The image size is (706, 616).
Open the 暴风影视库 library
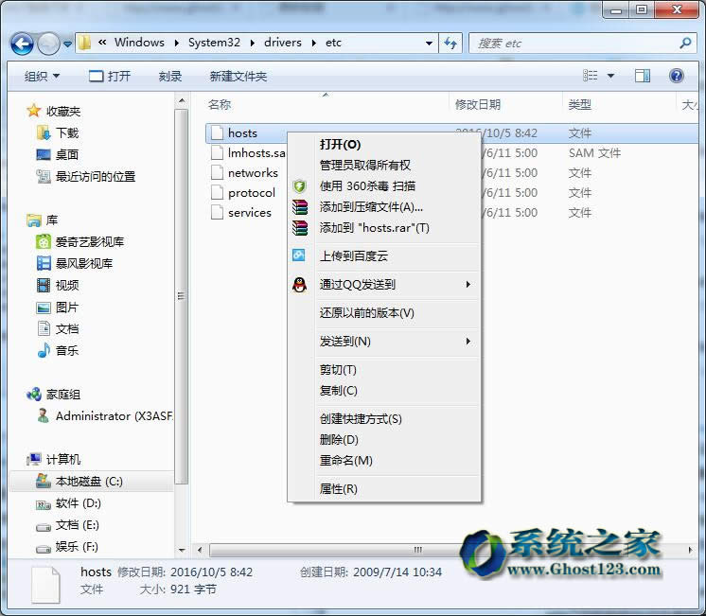tap(75, 263)
